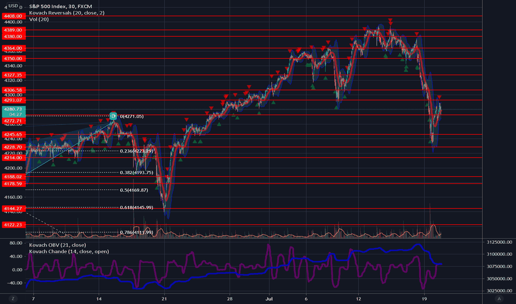Click the 3075000.00 OBV scale value

tap(499, 266)
